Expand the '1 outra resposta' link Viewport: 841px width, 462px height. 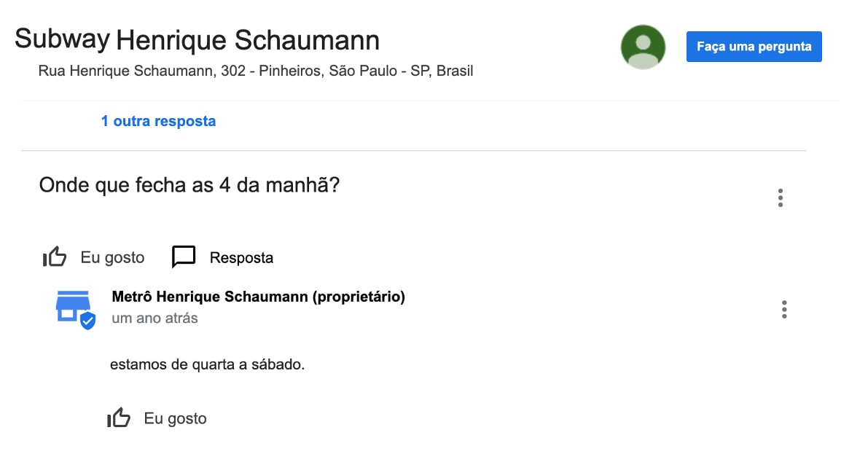coord(158,121)
